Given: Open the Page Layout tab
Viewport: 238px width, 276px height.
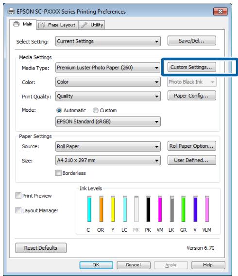Looking at the screenshot, I should click(57, 25).
